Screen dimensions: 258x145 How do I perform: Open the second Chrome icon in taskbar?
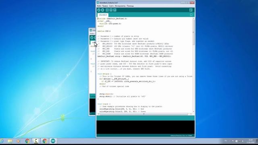pyautogui.click(x=45, y=141)
